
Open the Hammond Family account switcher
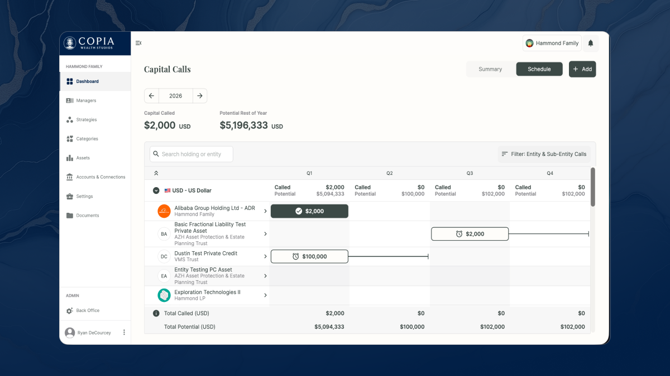click(x=552, y=43)
